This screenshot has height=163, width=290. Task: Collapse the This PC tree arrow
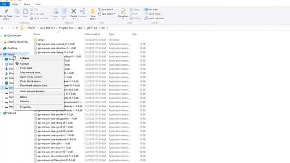[x=1, y=54]
